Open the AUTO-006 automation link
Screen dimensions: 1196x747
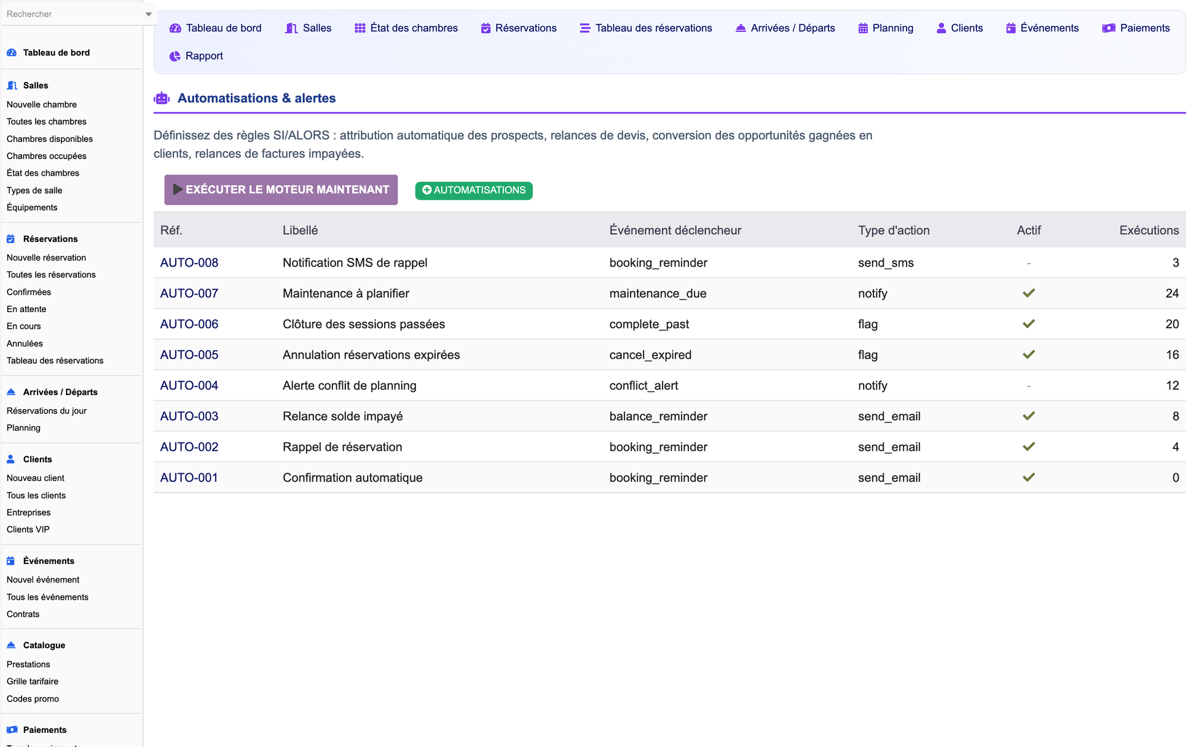pyautogui.click(x=189, y=324)
